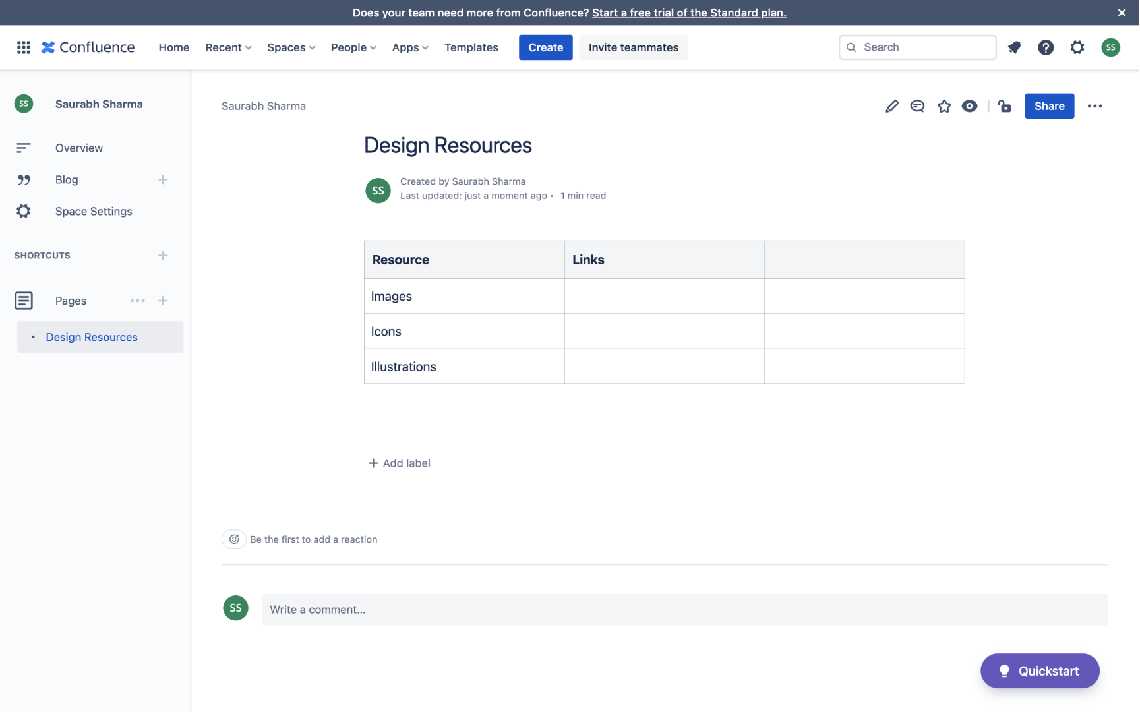The width and height of the screenshot is (1140, 712).
Task: Open notifications with the bell icon
Action: [1014, 47]
